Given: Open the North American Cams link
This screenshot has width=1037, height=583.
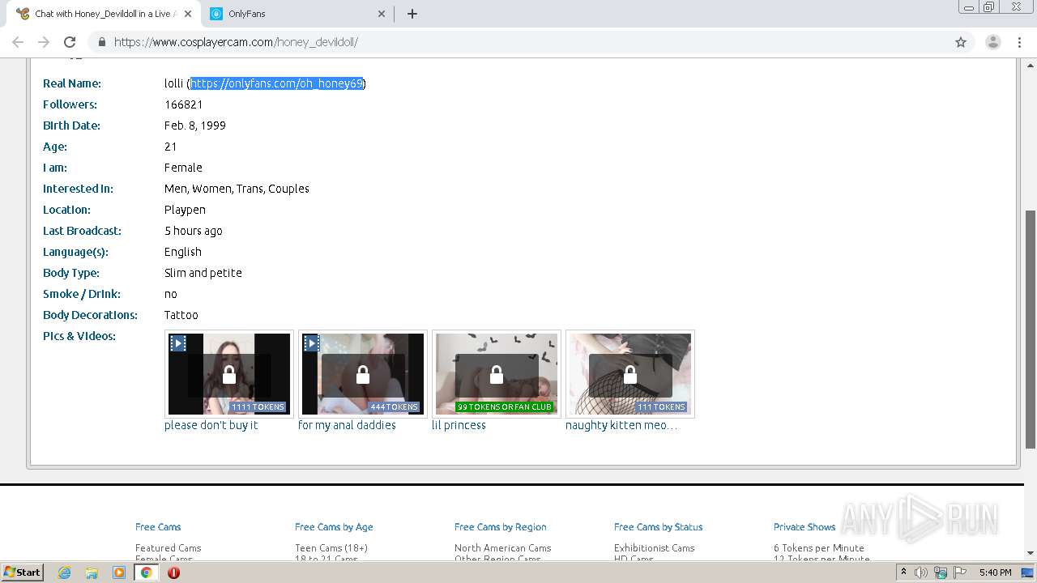Looking at the screenshot, I should 502,548.
